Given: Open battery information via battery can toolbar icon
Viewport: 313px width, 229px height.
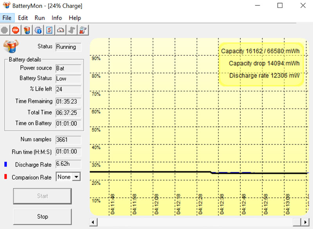Looking at the screenshot, I should tap(27, 31).
